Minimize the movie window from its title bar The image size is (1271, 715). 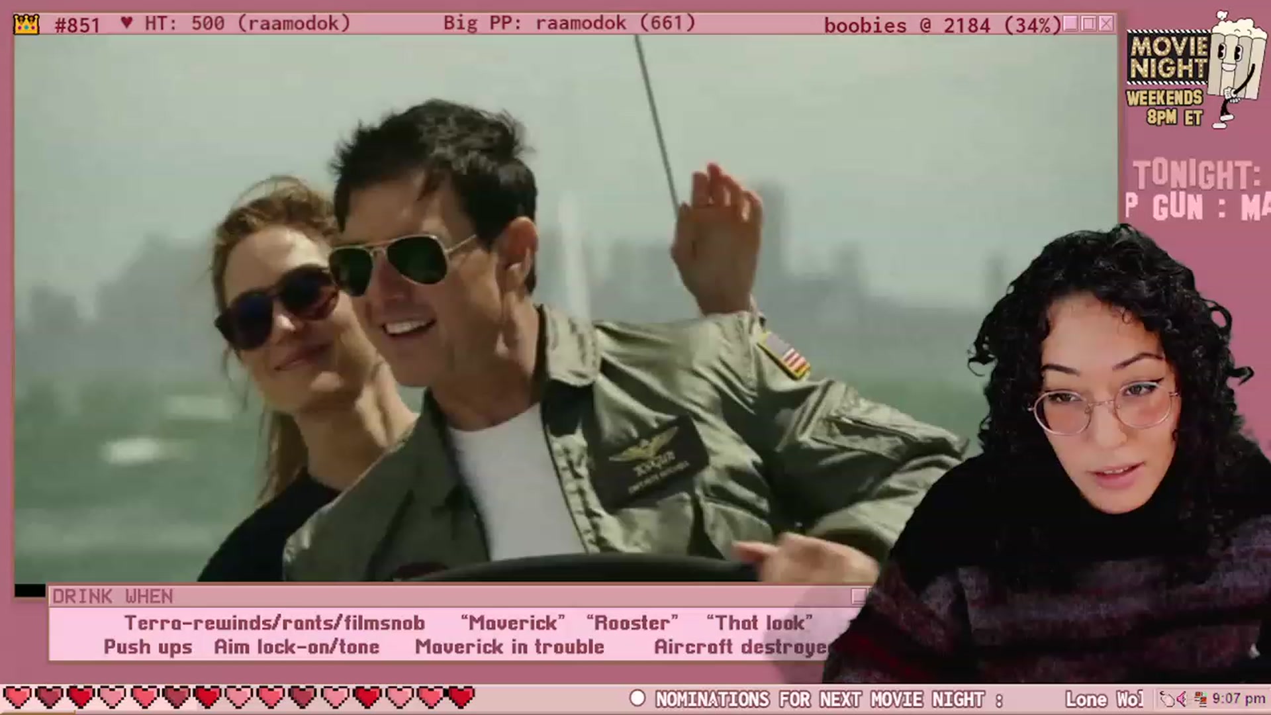[1070, 24]
